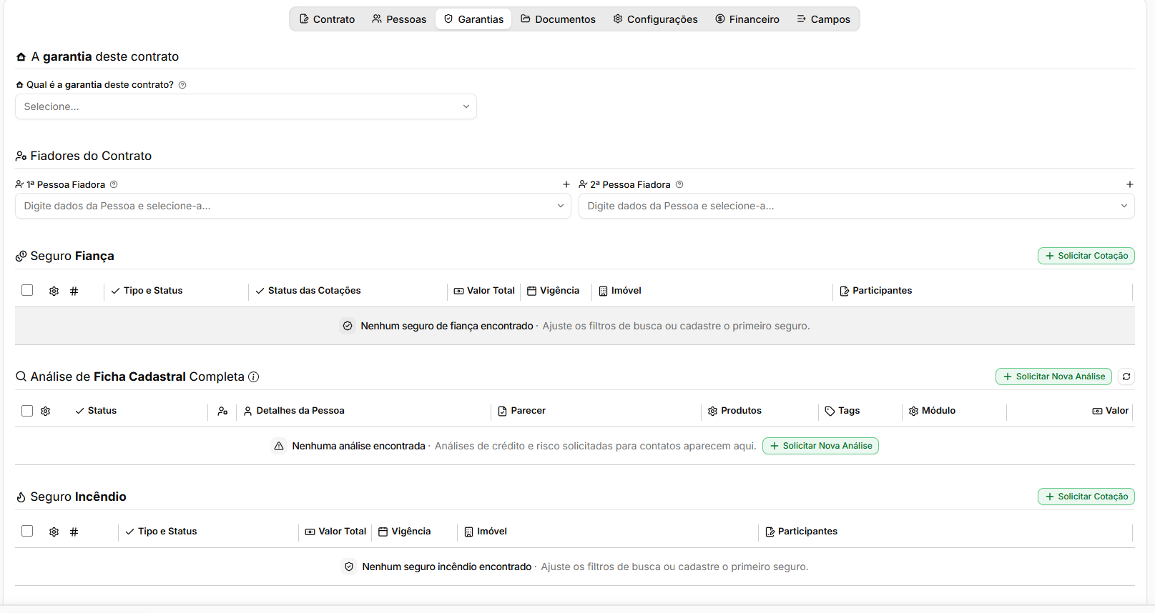Viewport: 1155px width, 613px height.
Task: Click the person-link column icon in analysis table
Action: (x=222, y=411)
